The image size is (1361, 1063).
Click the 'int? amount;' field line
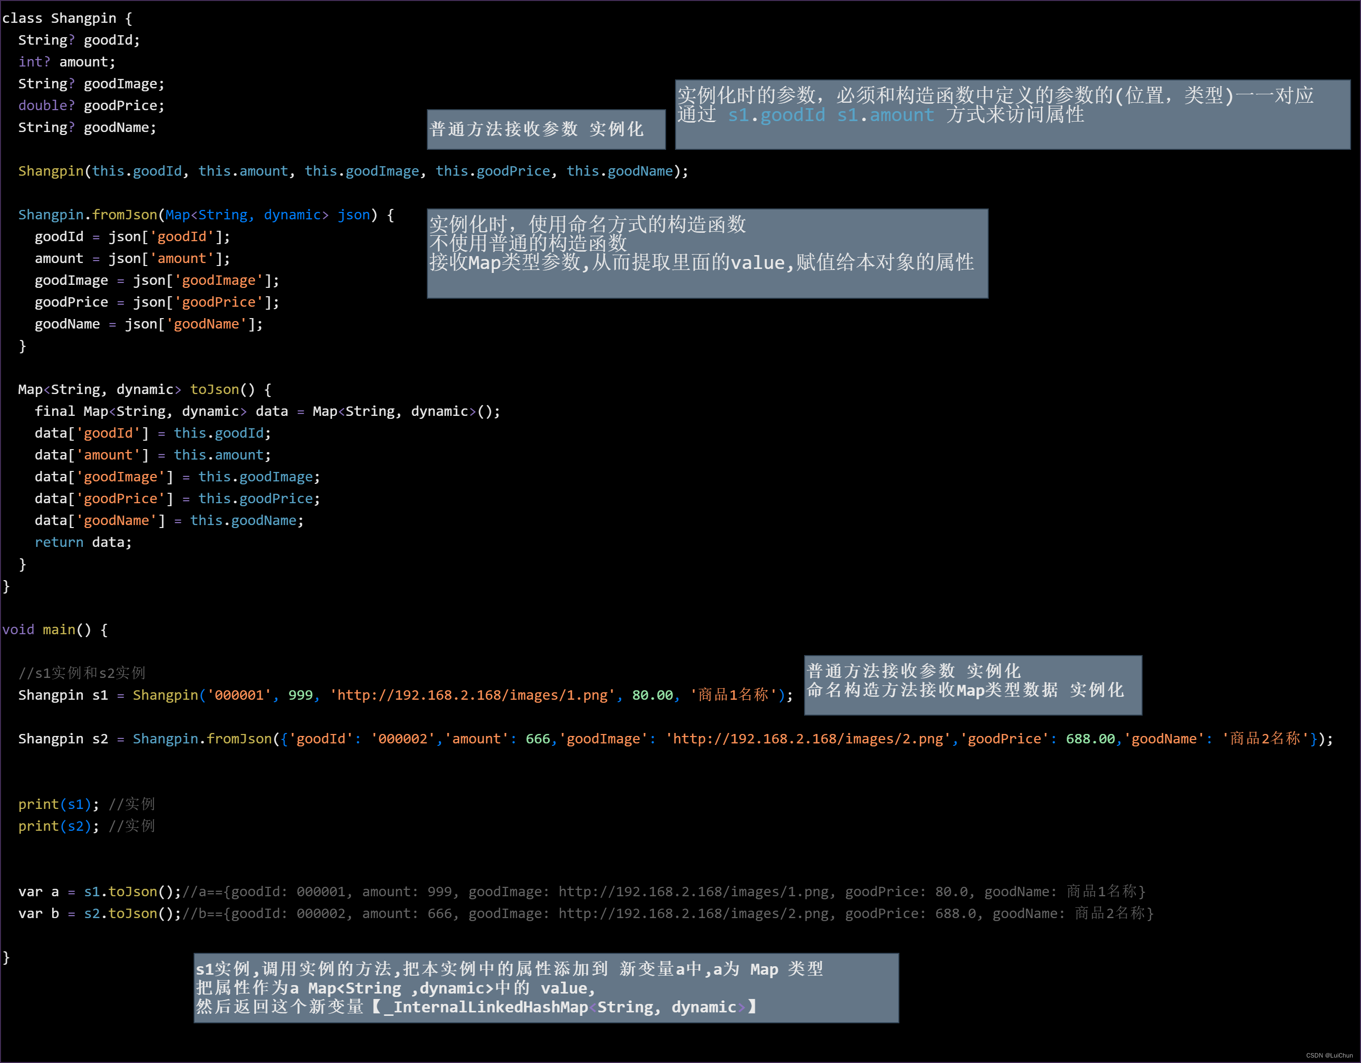pos(67,62)
